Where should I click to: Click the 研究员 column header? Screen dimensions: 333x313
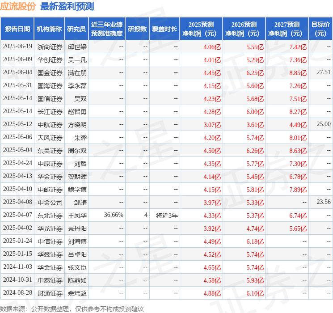pos(76,29)
